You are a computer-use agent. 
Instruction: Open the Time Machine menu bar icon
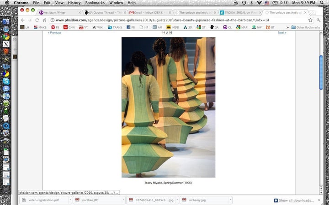click(x=244, y=3)
